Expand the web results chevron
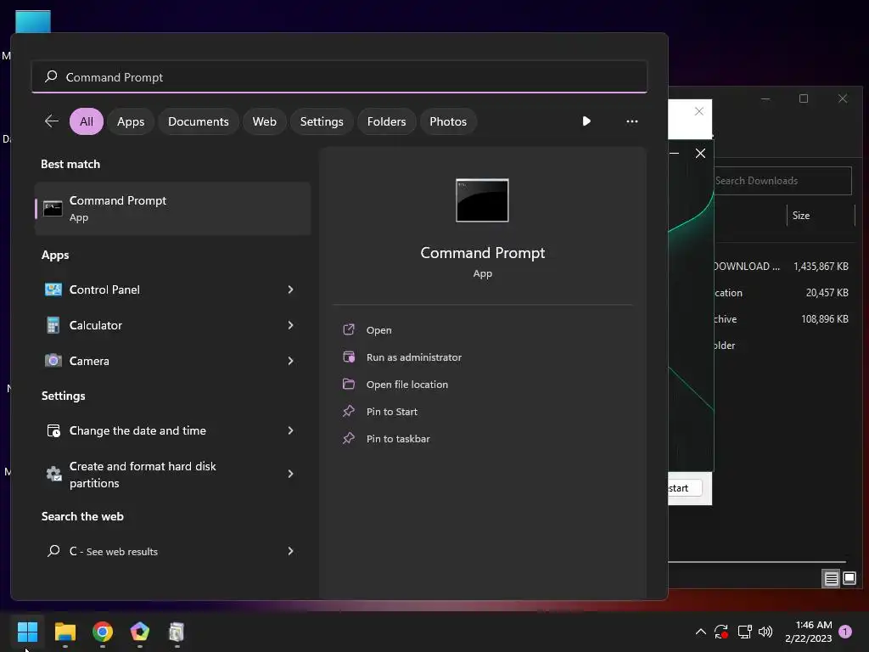 [290, 551]
